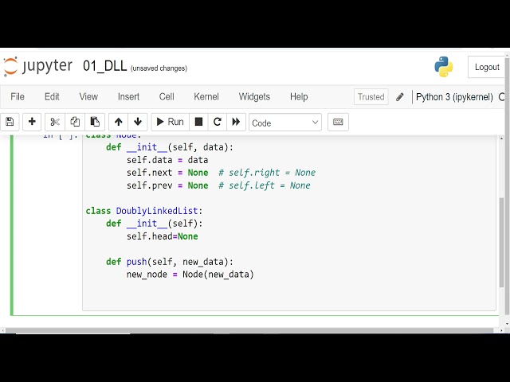Open the Widgets menu

(254, 97)
